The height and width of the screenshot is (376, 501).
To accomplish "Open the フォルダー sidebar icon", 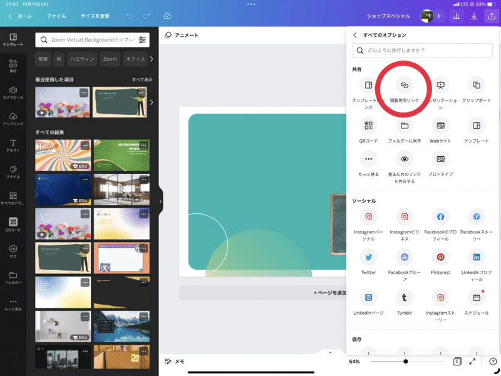I will point(13,278).
